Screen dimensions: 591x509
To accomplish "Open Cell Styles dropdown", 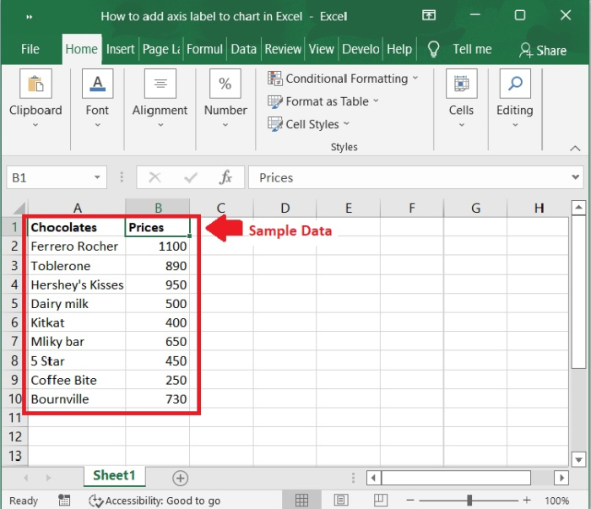I will (309, 124).
